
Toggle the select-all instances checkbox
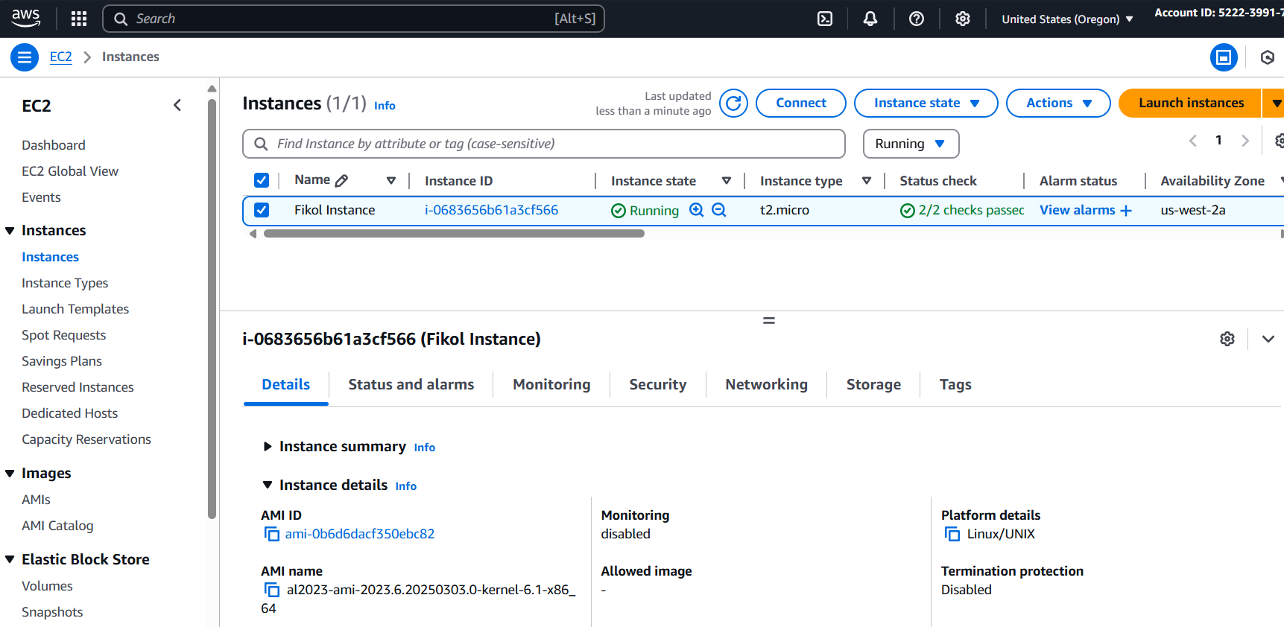pyautogui.click(x=262, y=180)
